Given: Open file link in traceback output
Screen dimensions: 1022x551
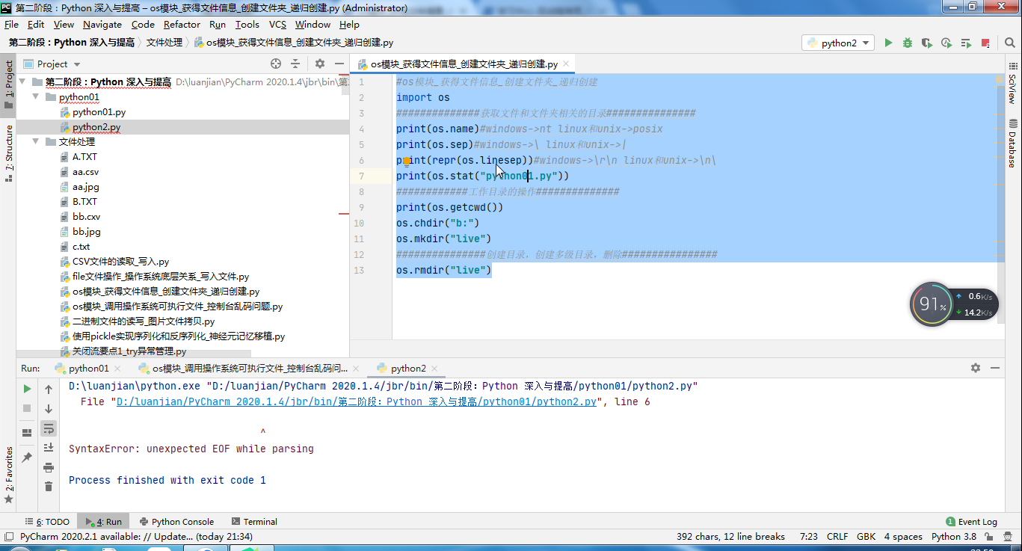Looking at the screenshot, I should tap(356, 401).
